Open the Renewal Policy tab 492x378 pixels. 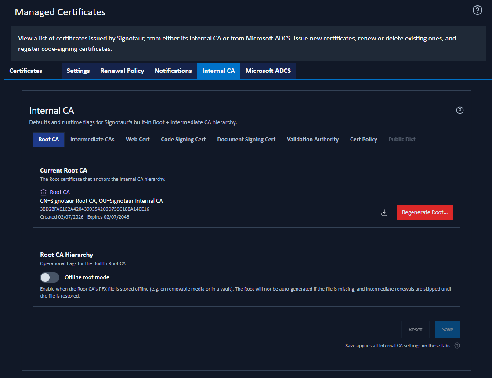pyautogui.click(x=122, y=71)
